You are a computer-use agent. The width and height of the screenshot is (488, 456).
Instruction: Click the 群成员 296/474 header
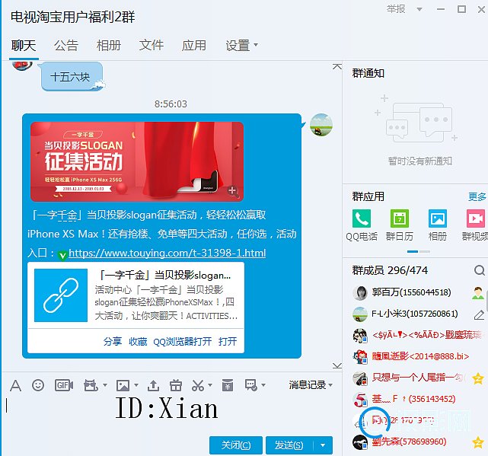(x=390, y=270)
